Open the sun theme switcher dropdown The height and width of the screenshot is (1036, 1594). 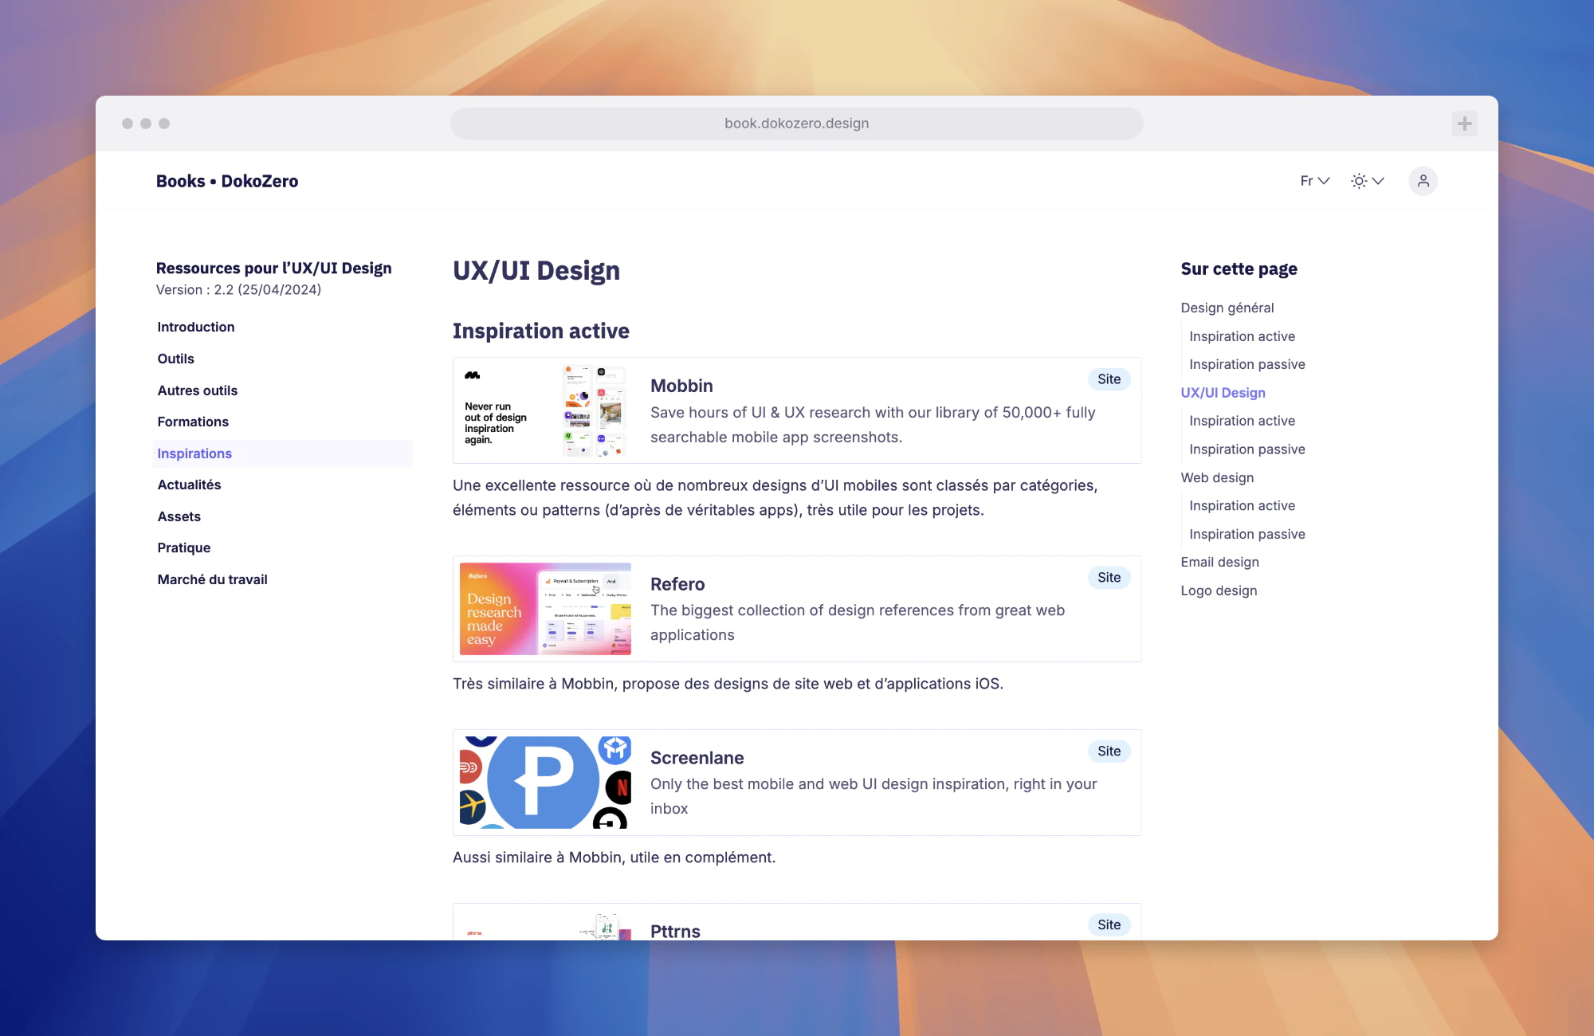(x=1368, y=181)
